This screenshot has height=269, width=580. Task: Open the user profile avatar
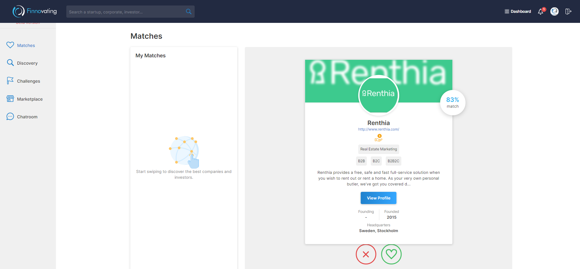[x=554, y=11]
